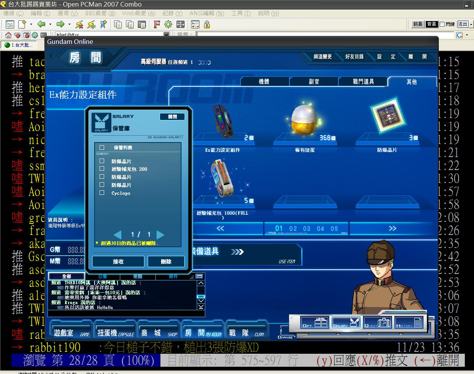Open the History document icon
Viewport: 474px width, 374px height.
pos(409,323)
